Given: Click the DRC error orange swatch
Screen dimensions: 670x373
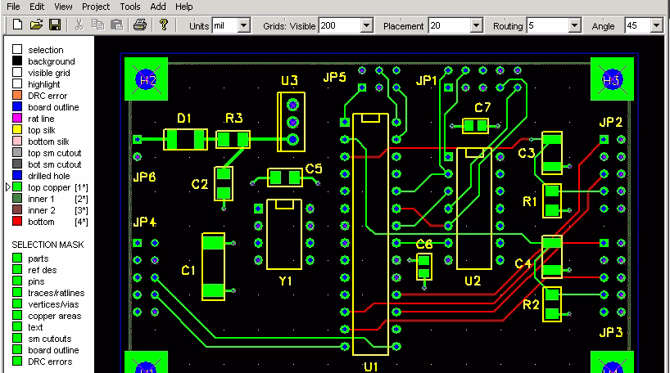Looking at the screenshot, I should 17,95.
